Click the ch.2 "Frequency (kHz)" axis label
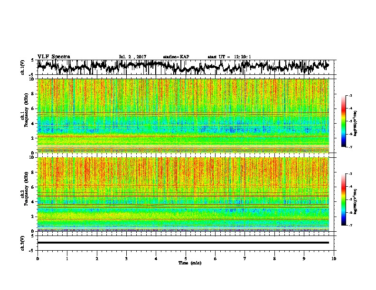The height and width of the screenshot is (290, 376). tap(26, 189)
